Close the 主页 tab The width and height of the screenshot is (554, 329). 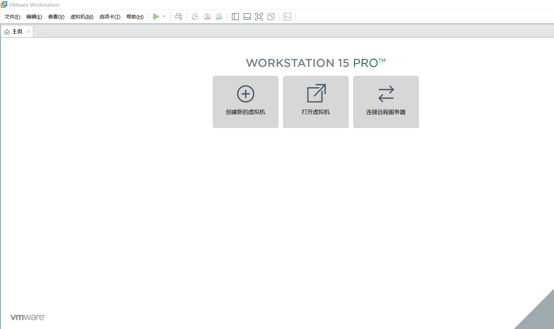pyautogui.click(x=29, y=32)
